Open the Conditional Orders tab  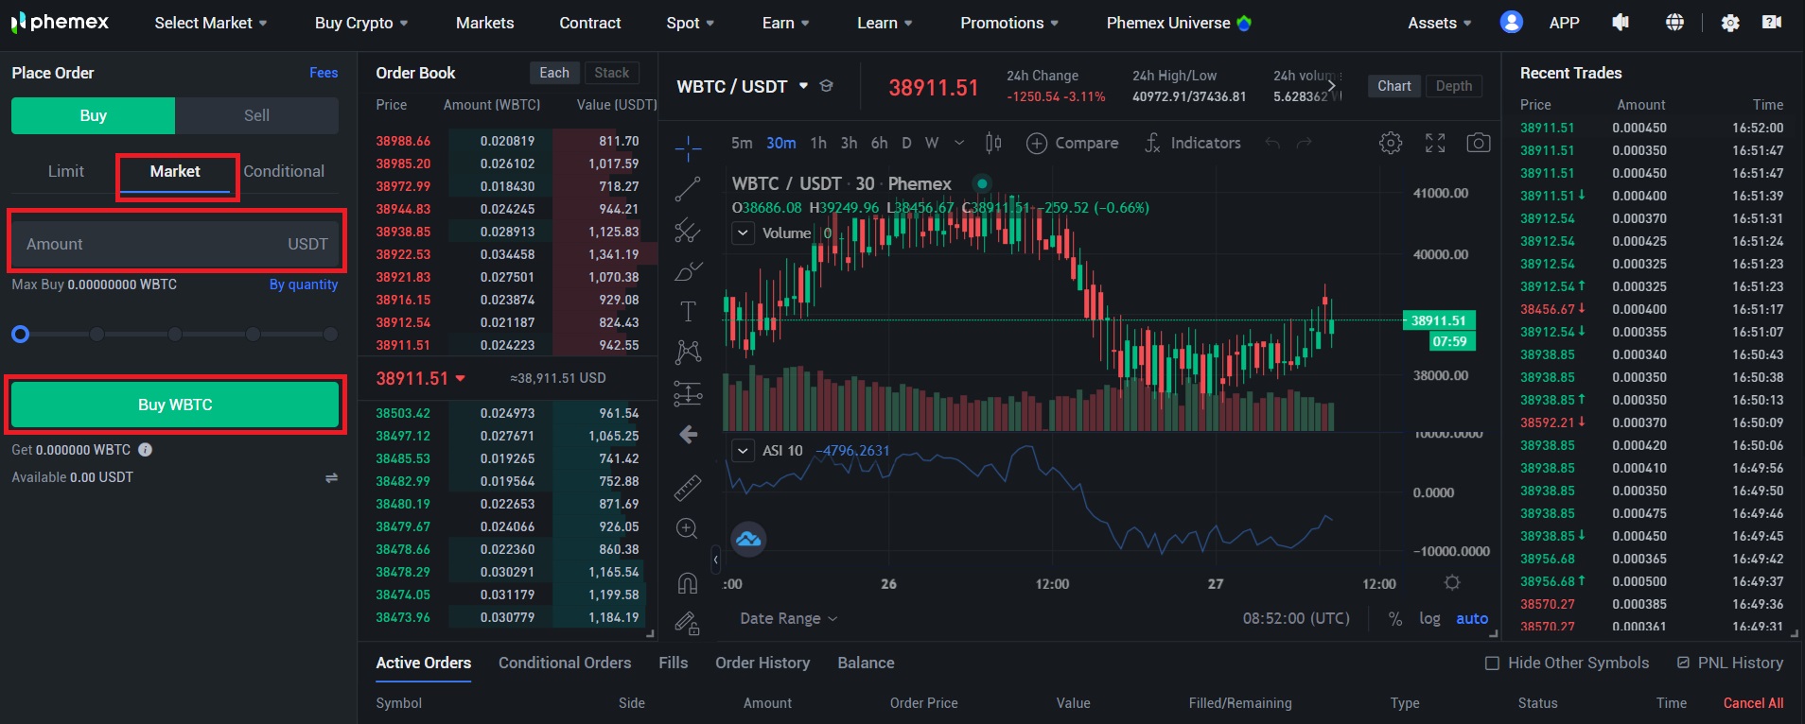(565, 663)
